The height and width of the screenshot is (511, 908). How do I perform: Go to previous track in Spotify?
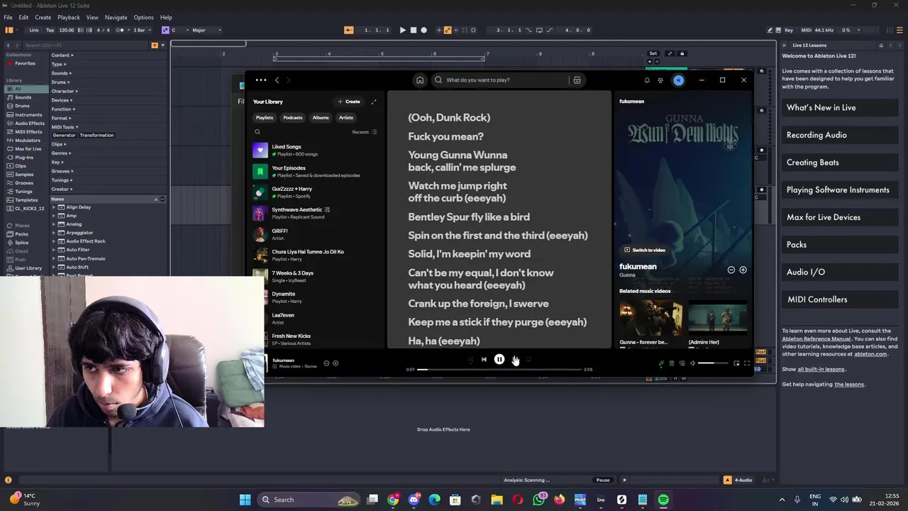484,360
